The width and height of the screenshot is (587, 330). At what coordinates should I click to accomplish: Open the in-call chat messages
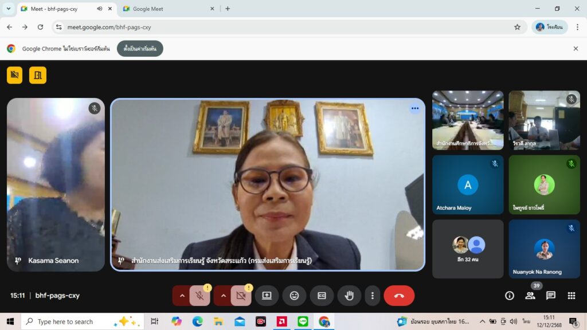click(550, 296)
